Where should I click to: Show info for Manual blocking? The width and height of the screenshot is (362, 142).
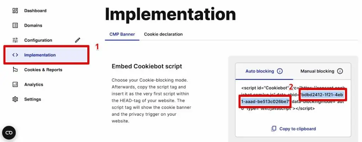tap(340, 71)
